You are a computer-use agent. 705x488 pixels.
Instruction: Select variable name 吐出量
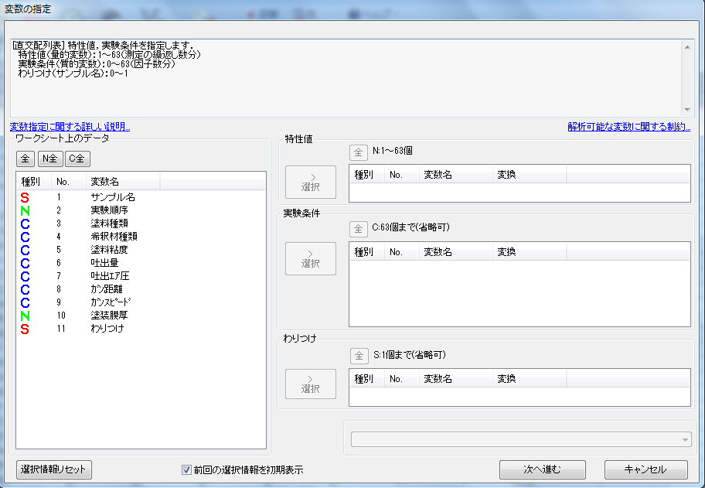(x=104, y=263)
